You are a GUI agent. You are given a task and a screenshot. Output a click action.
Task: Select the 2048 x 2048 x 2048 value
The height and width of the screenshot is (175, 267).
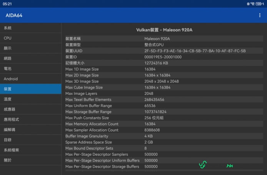point(162,81)
